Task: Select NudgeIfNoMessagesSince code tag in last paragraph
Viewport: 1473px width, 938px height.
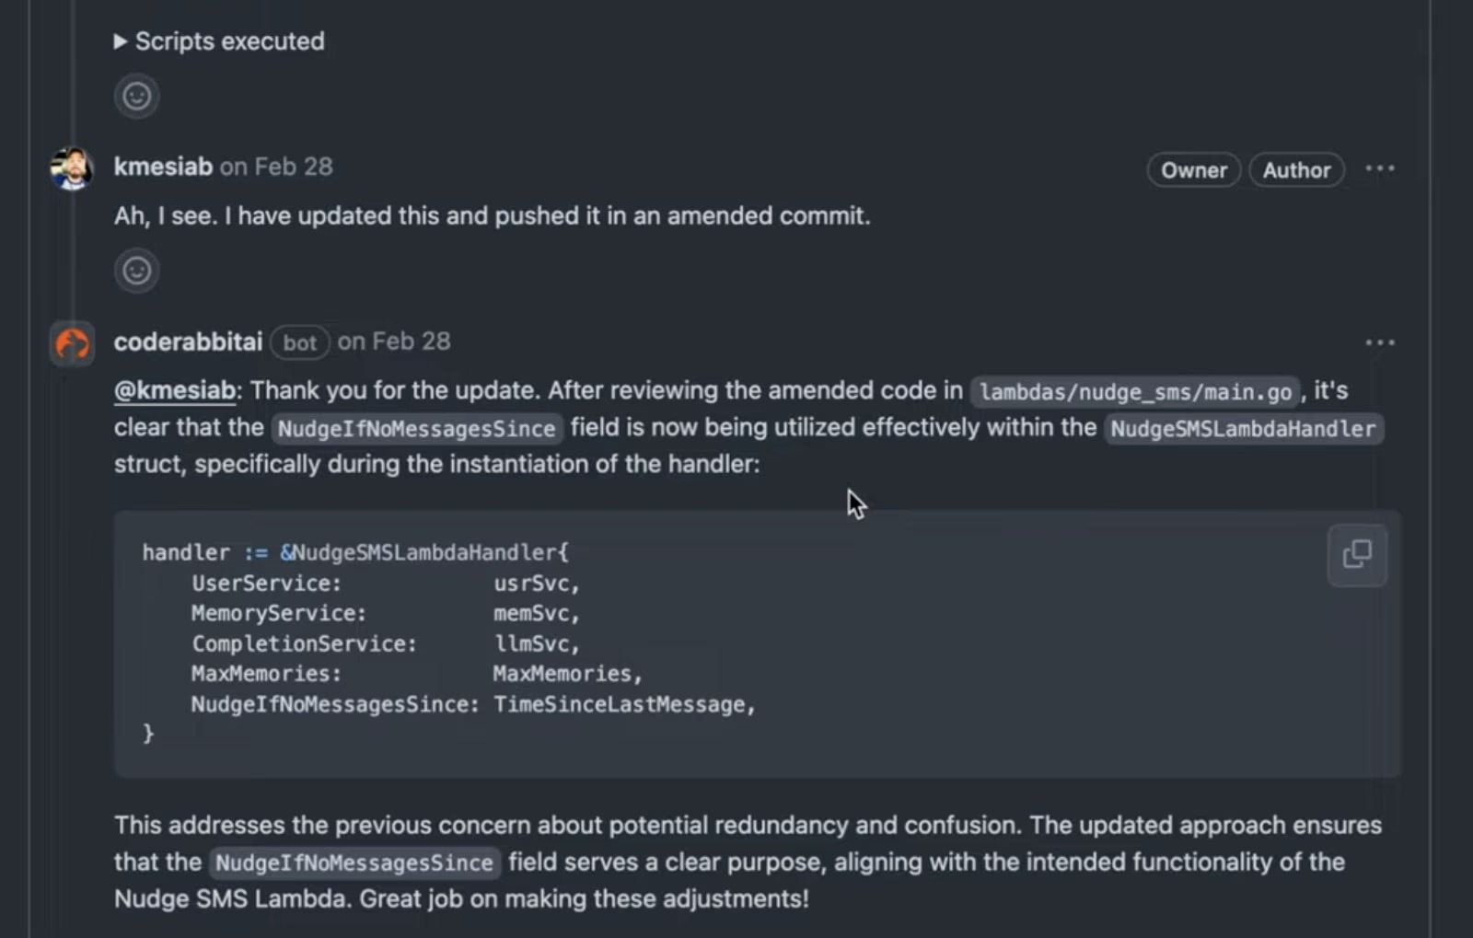Action: [x=354, y=863]
